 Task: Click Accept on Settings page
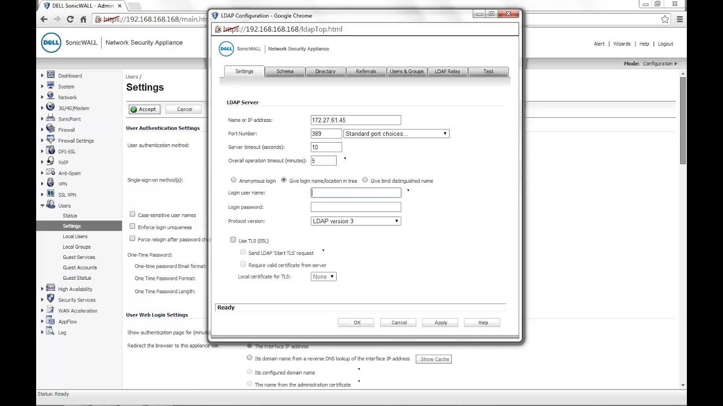[144, 109]
